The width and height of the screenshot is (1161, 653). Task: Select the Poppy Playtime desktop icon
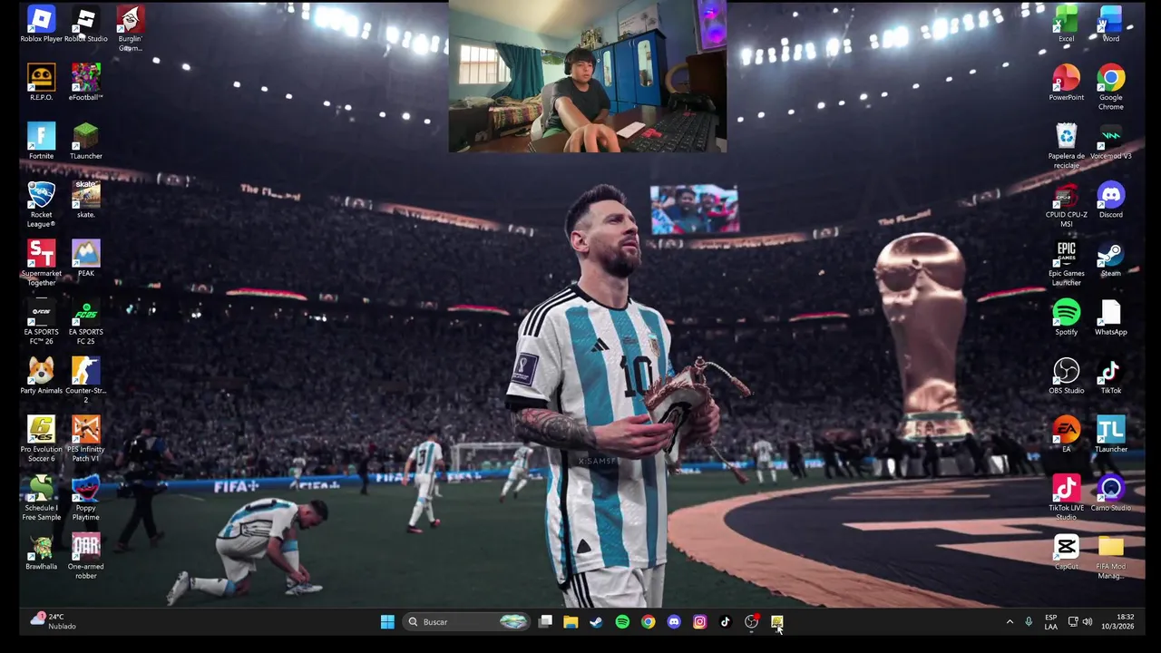pyautogui.click(x=85, y=498)
